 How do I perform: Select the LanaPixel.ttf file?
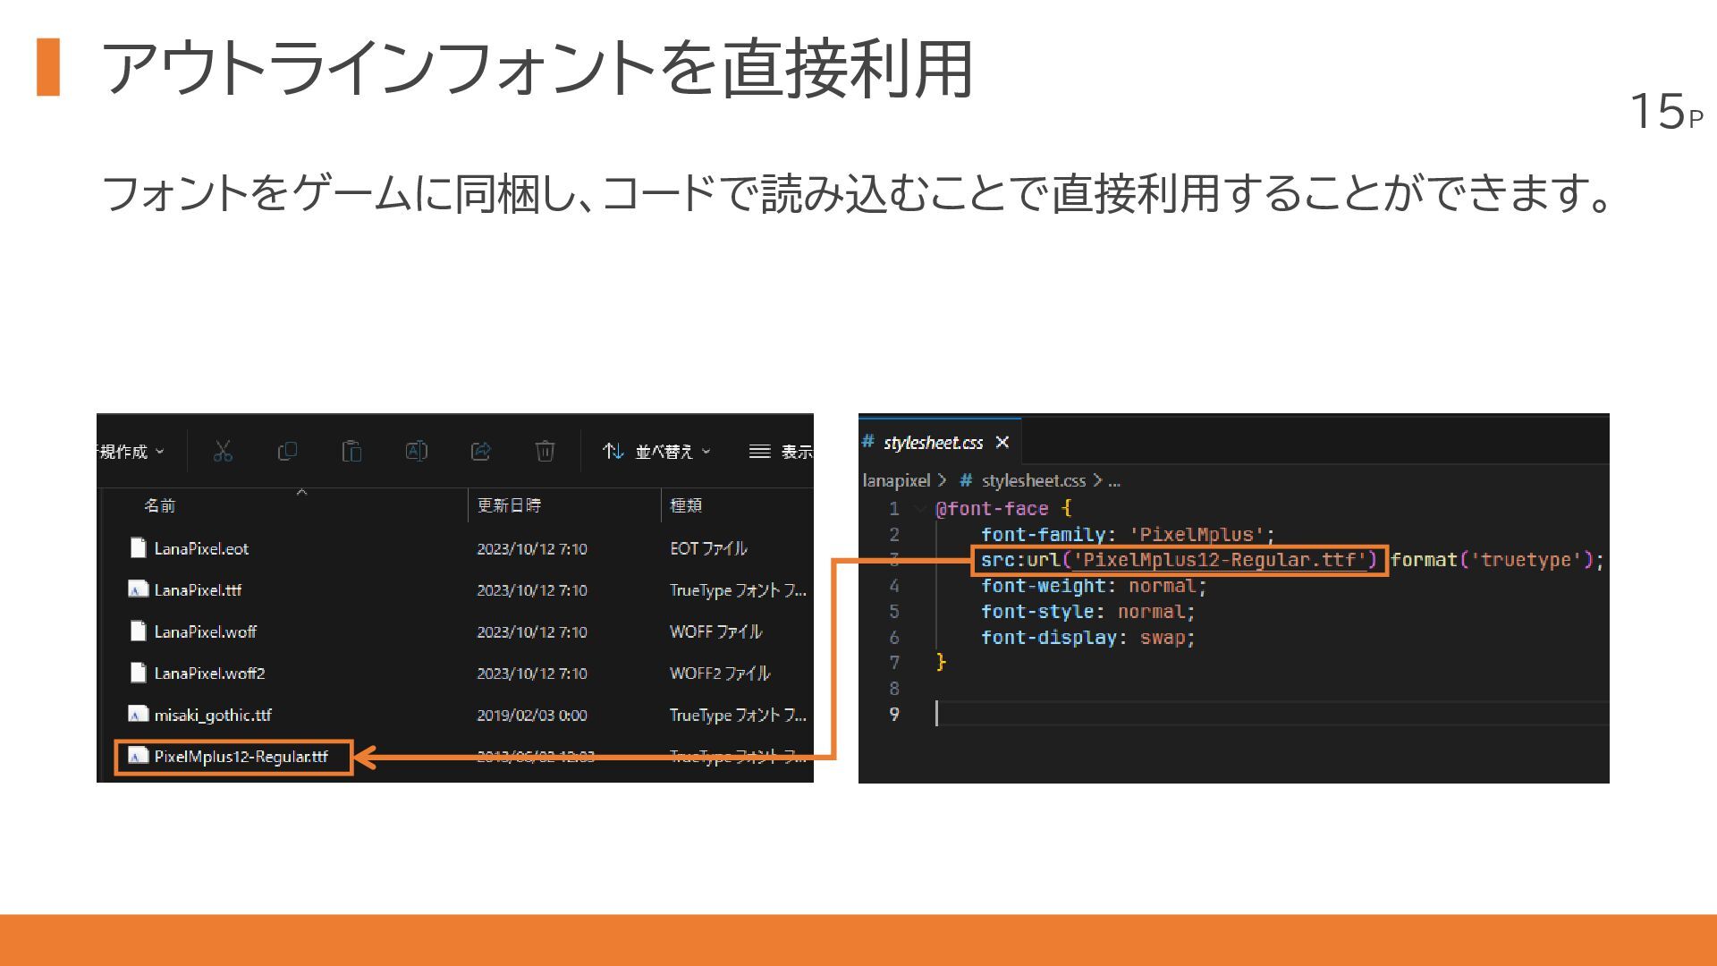(x=198, y=590)
